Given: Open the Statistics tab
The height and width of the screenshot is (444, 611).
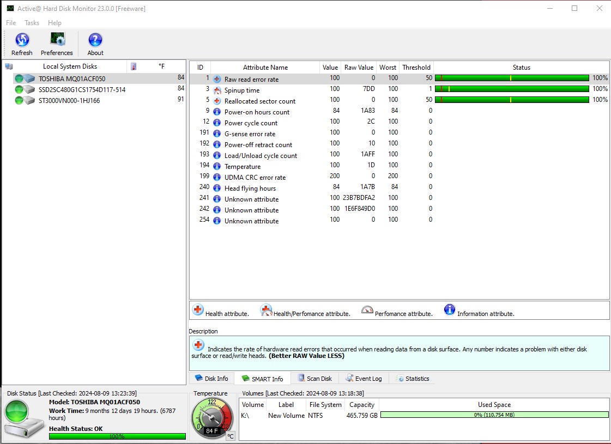Looking at the screenshot, I should click(x=413, y=379).
